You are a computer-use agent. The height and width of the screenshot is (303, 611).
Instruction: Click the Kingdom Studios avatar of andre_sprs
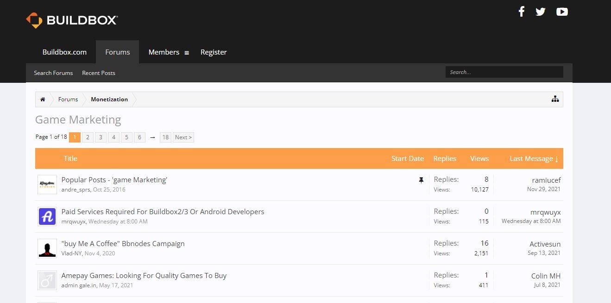(47, 185)
